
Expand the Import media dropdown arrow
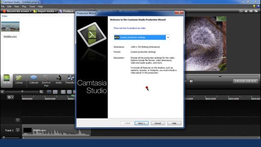tap(56, 11)
